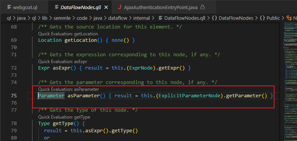Click line number 75 in gutter

pos(14,96)
